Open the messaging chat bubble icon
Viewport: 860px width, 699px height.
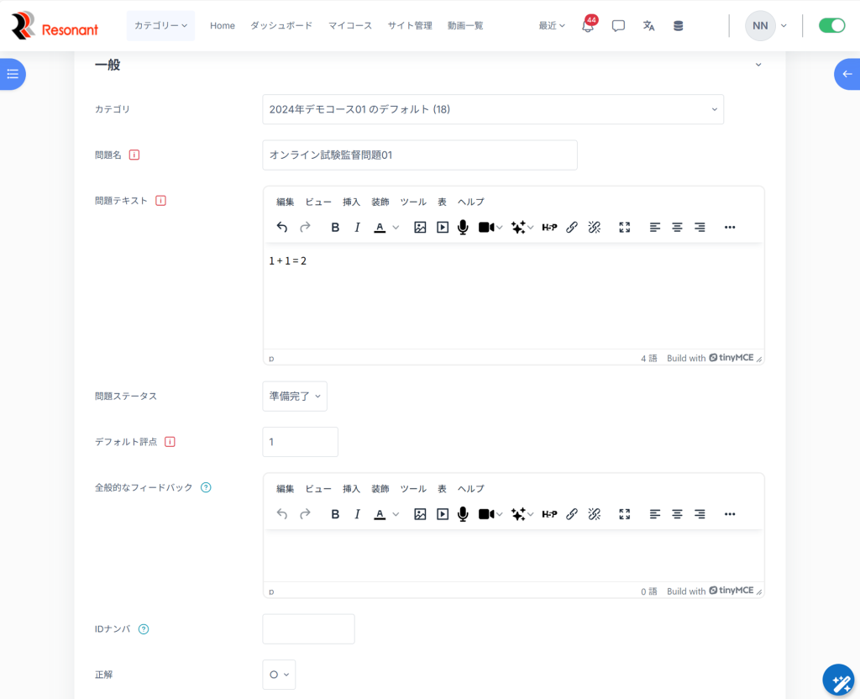[618, 26]
